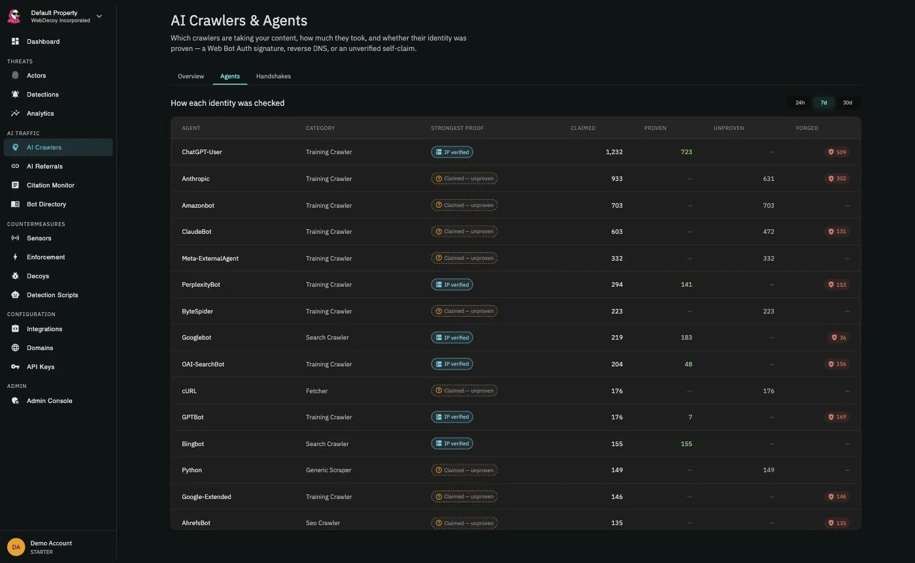The width and height of the screenshot is (915, 563).
Task: Click ChatGPT-User claimed value 1,232
Action: pyautogui.click(x=614, y=152)
